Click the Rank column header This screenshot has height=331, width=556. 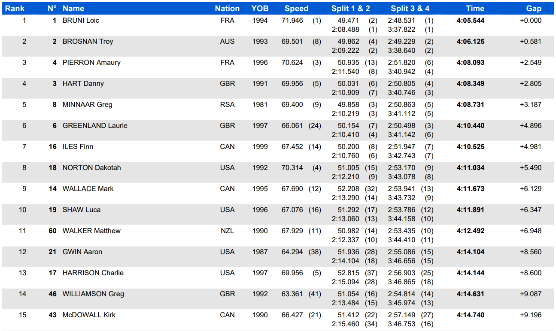[x=15, y=9]
